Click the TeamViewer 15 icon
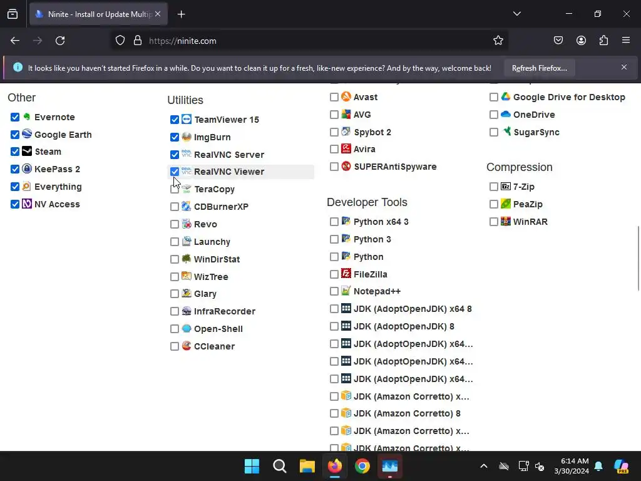 click(x=187, y=119)
